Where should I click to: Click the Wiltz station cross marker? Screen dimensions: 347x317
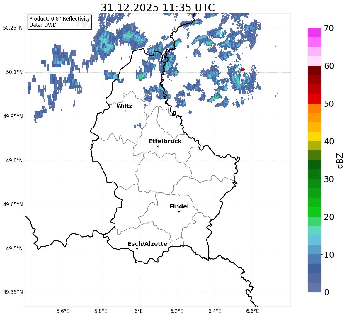[x=126, y=111]
